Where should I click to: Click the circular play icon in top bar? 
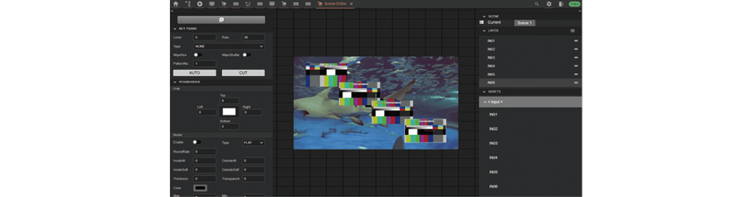pyautogui.click(x=200, y=4)
